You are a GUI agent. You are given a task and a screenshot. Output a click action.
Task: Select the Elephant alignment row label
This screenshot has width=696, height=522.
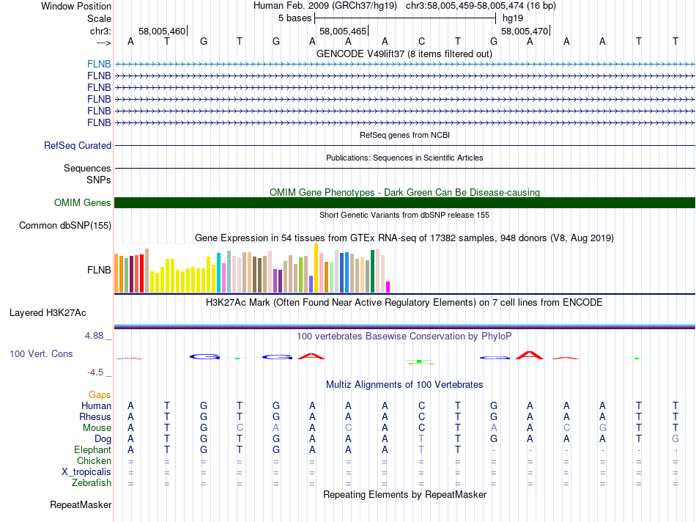click(x=93, y=449)
